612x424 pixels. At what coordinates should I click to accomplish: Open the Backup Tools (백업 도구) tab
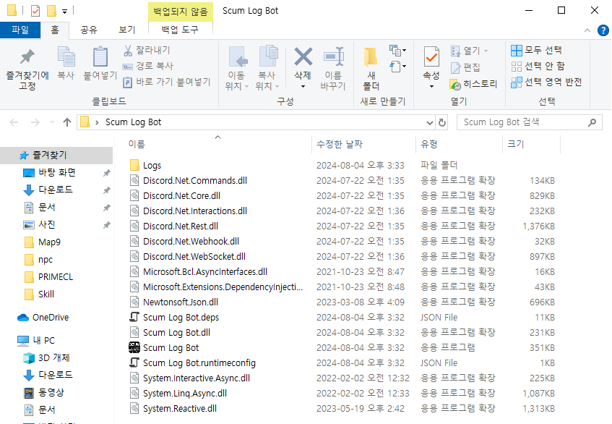click(180, 30)
